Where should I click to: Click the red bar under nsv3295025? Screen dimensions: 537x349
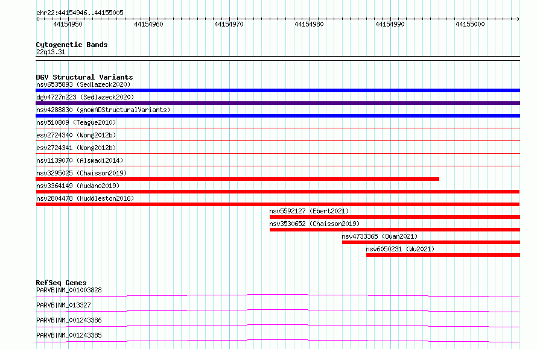(x=237, y=179)
